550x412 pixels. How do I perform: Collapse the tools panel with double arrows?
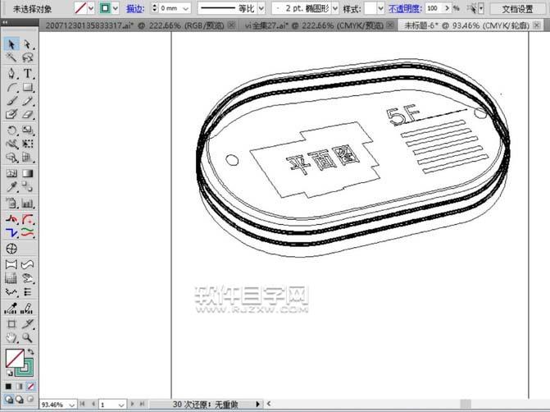[5, 22]
